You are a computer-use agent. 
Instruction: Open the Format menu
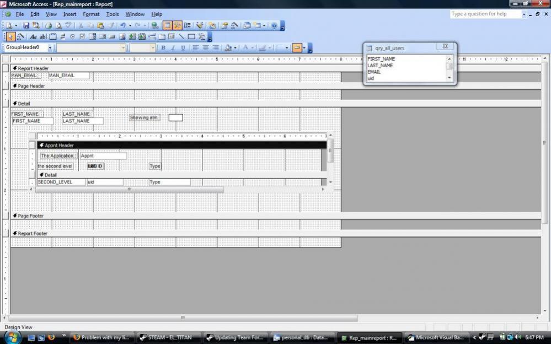[x=91, y=14]
